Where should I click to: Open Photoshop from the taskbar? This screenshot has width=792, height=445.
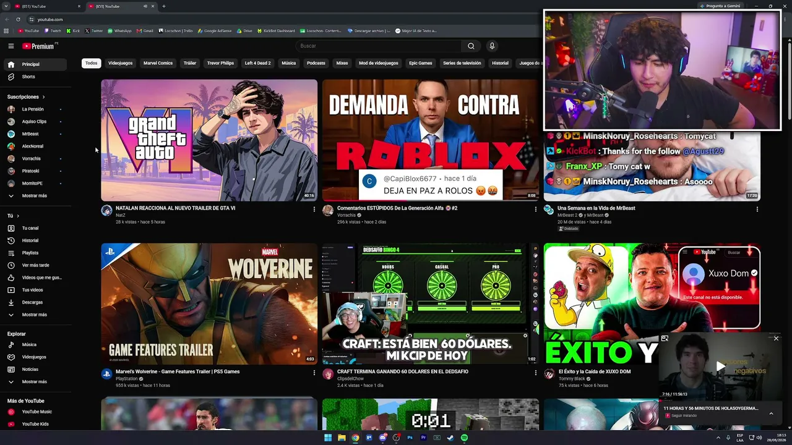point(410,438)
